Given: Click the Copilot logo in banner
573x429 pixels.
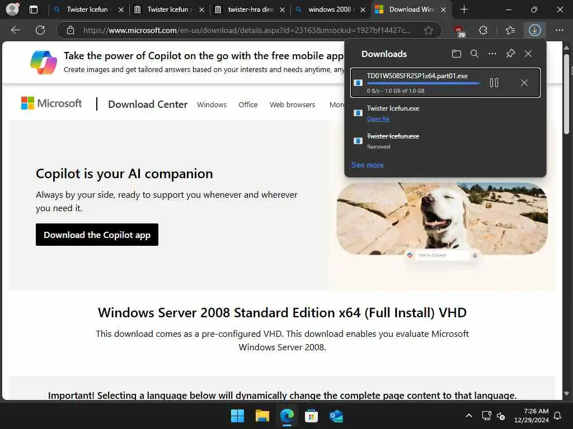Looking at the screenshot, I should [x=44, y=63].
